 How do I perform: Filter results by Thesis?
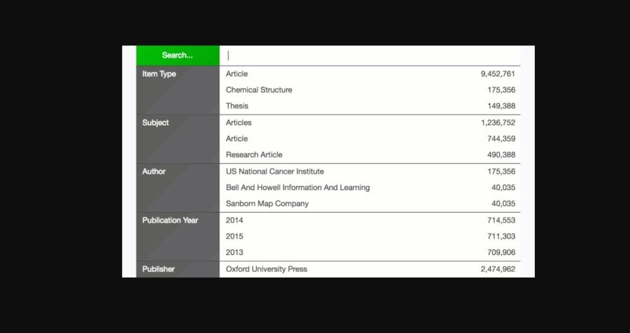(238, 106)
